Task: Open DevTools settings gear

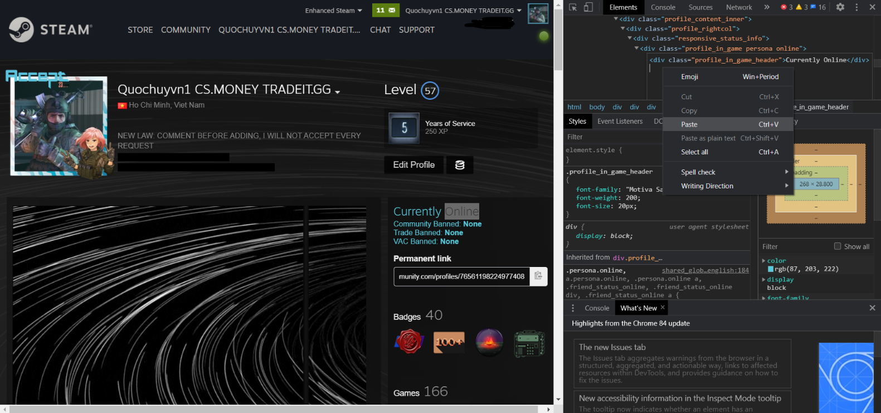Action: [840, 7]
